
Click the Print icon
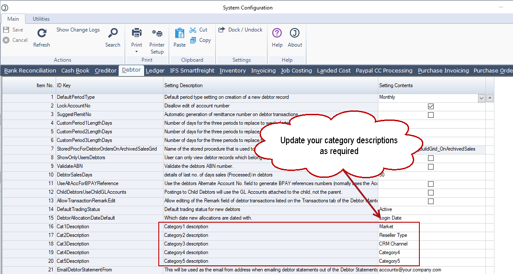(137, 33)
